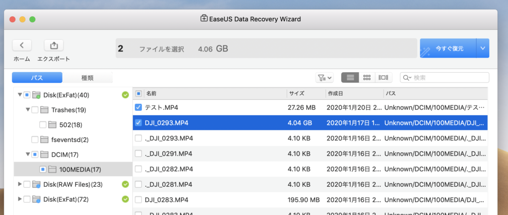
Task: Click the Export share icon
Action: pos(54,45)
